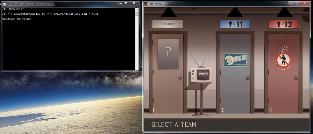Pick the RANDOM team door
The width and height of the screenshot is (313, 134).
[x=168, y=73]
